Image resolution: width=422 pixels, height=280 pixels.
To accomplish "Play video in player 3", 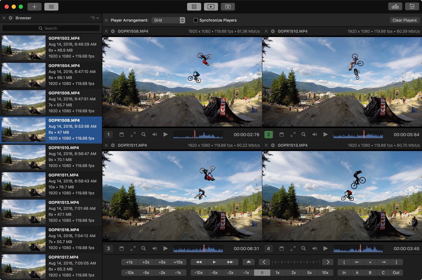I will (x=166, y=248).
